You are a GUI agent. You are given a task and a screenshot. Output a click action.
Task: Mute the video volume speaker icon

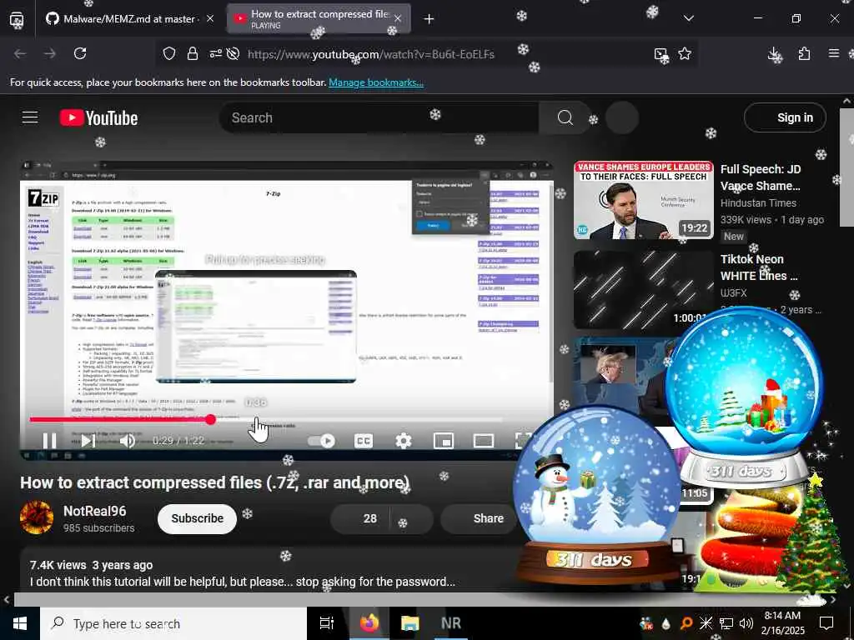[127, 440]
